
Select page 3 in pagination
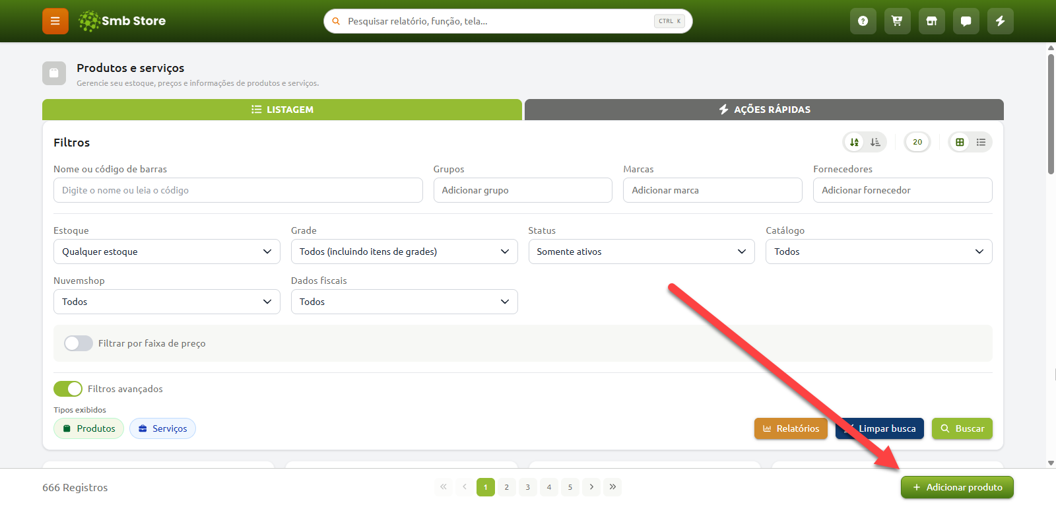(x=528, y=487)
